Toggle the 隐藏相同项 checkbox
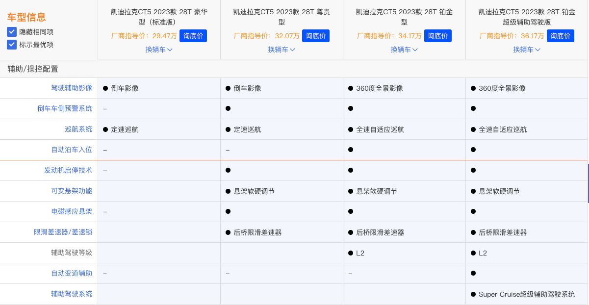This screenshot has width=589, height=305. pos(12,32)
